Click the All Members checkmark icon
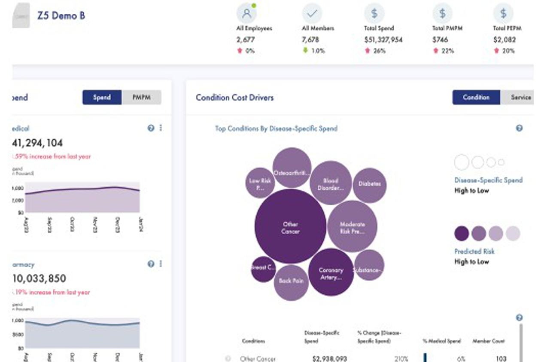This screenshot has height=362, width=541. click(312, 13)
